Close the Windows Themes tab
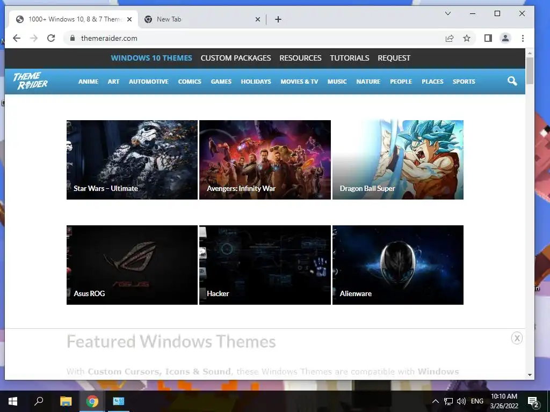The image size is (550, 412). [x=129, y=19]
